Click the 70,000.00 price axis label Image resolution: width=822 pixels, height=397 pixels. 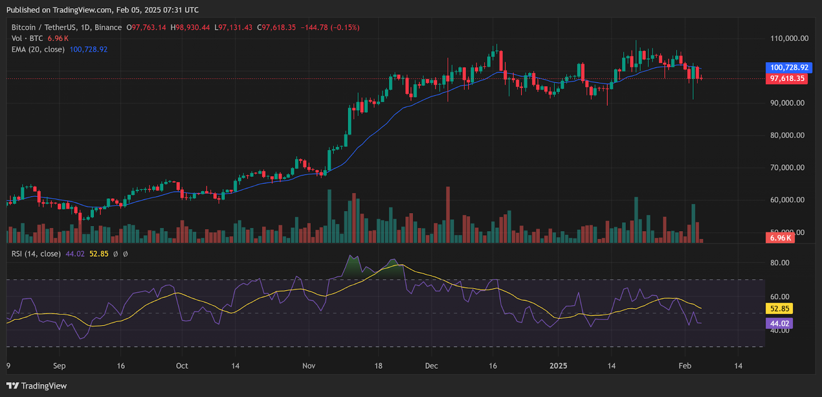pos(787,167)
